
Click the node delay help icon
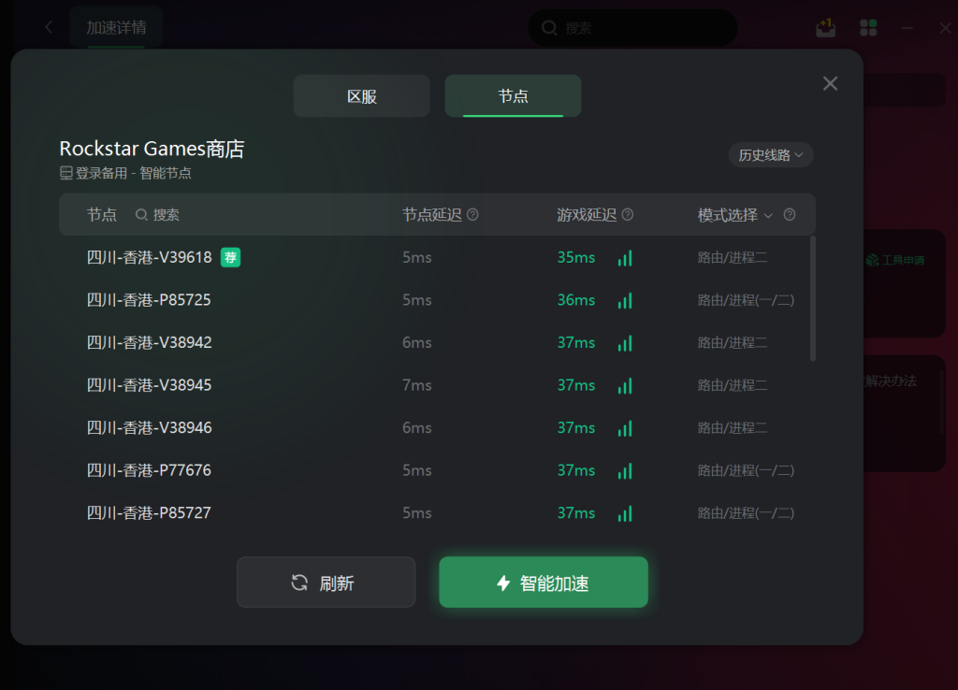click(x=472, y=214)
